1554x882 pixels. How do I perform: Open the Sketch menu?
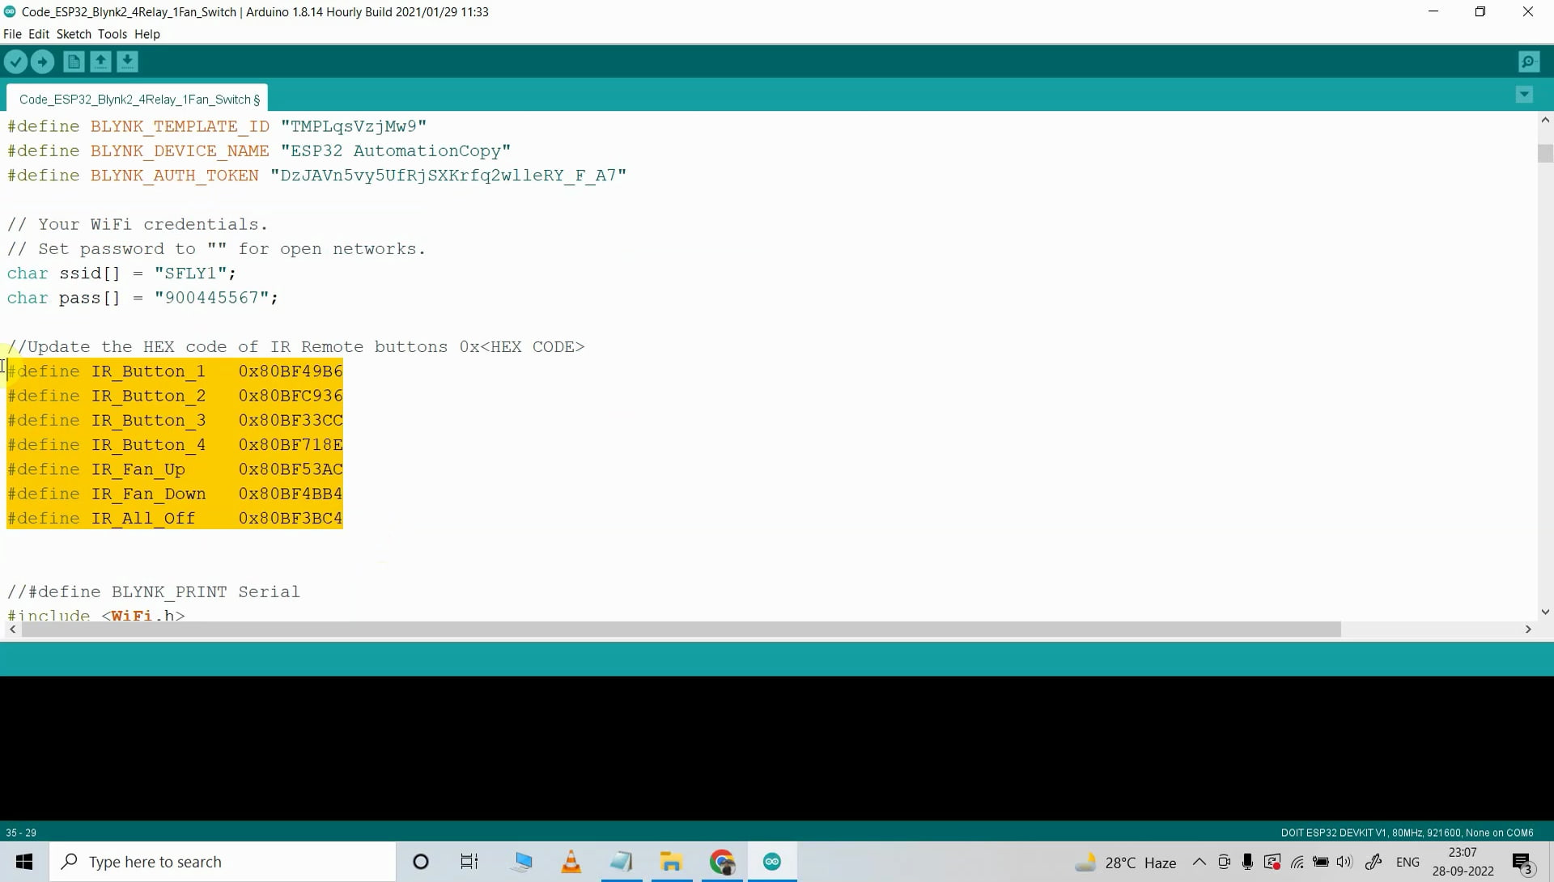74,34
